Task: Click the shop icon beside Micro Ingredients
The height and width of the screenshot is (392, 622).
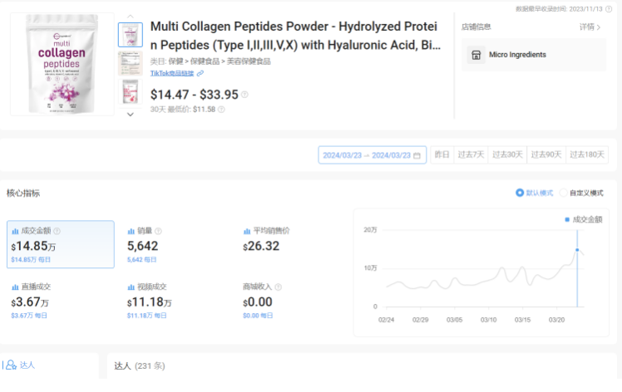Action: [477, 56]
